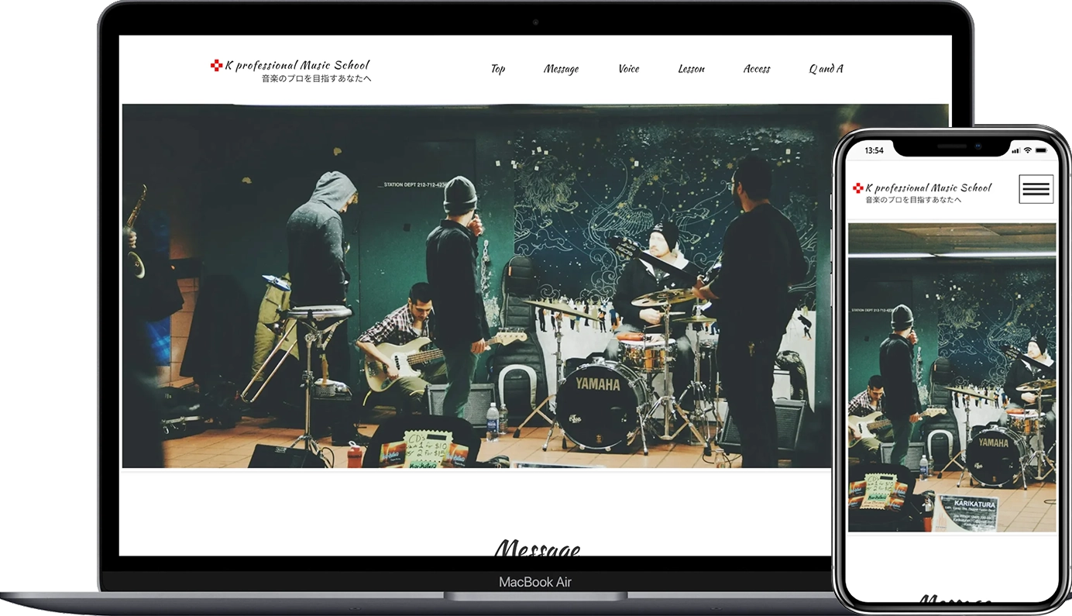
Task: Open the Q and A nav link
Action: pos(826,69)
